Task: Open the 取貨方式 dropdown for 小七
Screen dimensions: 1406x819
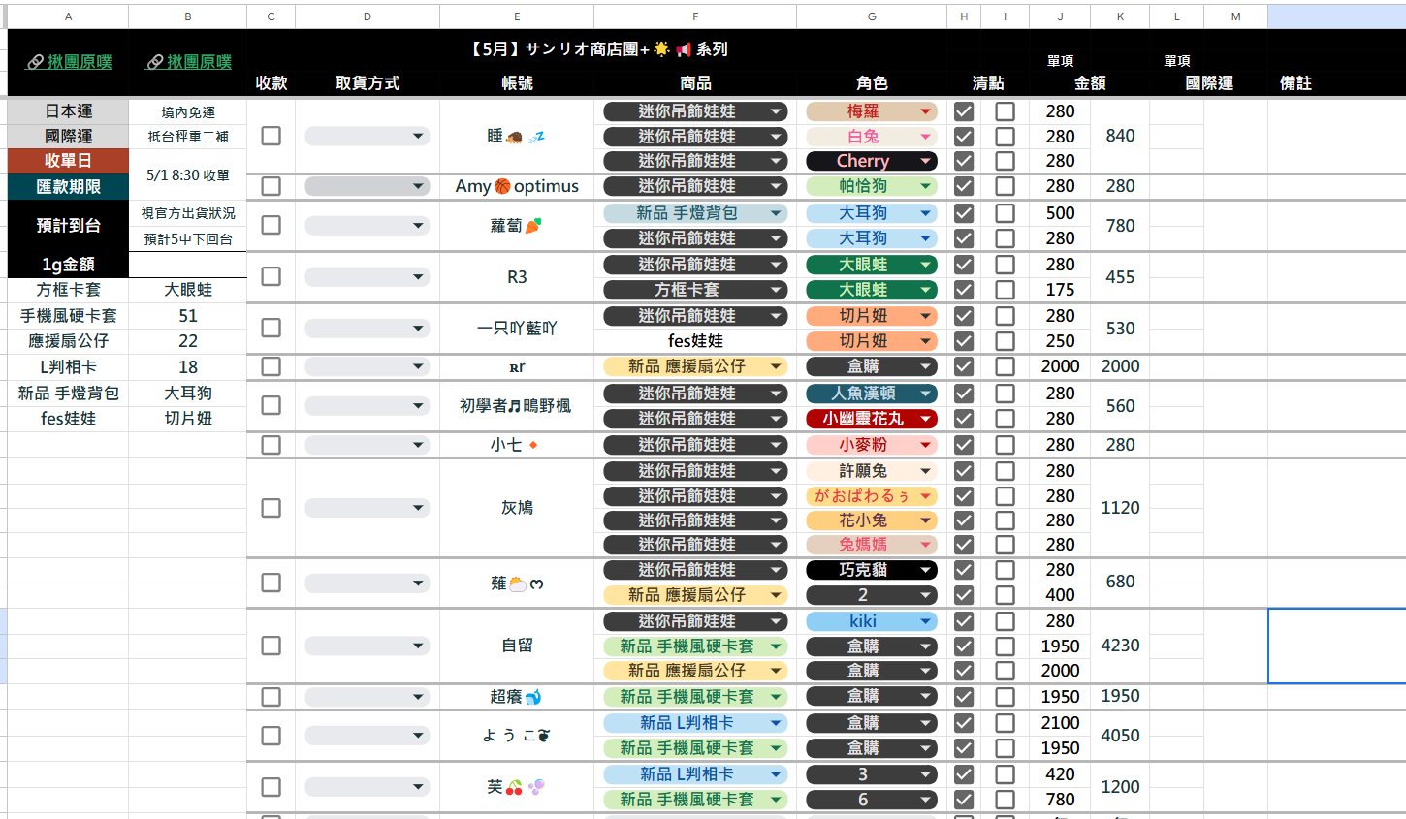Action: (x=367, y=445)
